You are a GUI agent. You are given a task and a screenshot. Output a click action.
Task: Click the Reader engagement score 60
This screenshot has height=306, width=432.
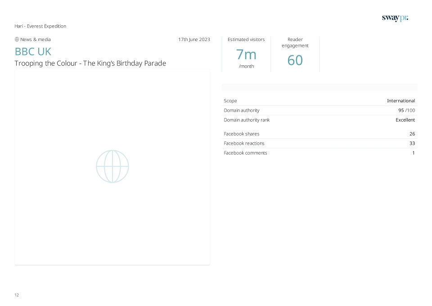pos(295,60)
